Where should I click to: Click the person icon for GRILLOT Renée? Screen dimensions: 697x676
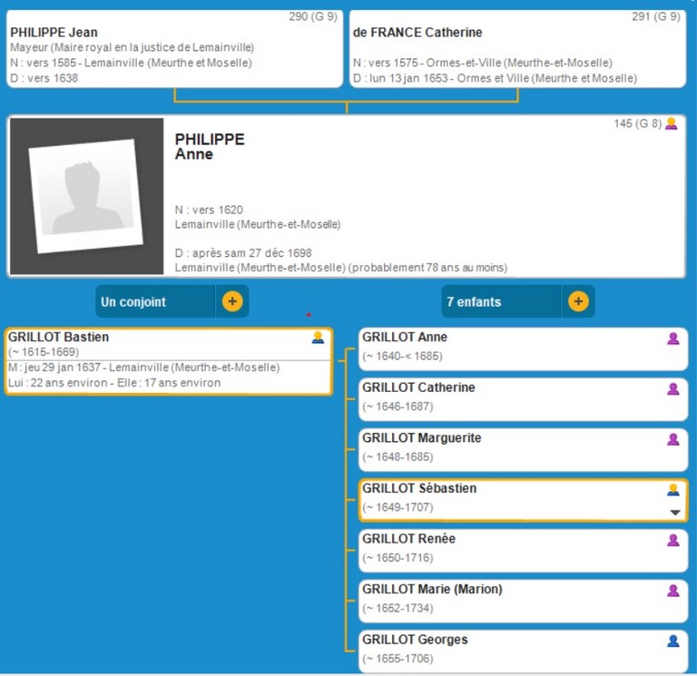[673, 540]
